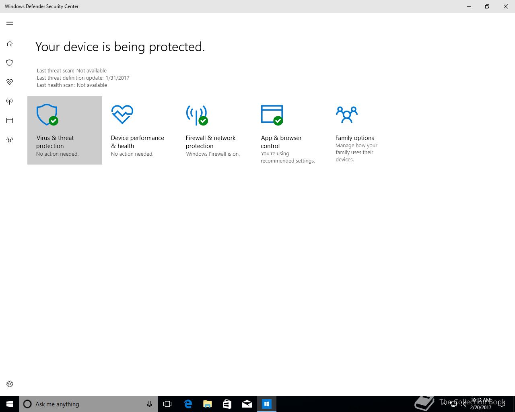Click the large browser window icon
Viewport: 515px width, 412px height.
click(x=272, y=115)
